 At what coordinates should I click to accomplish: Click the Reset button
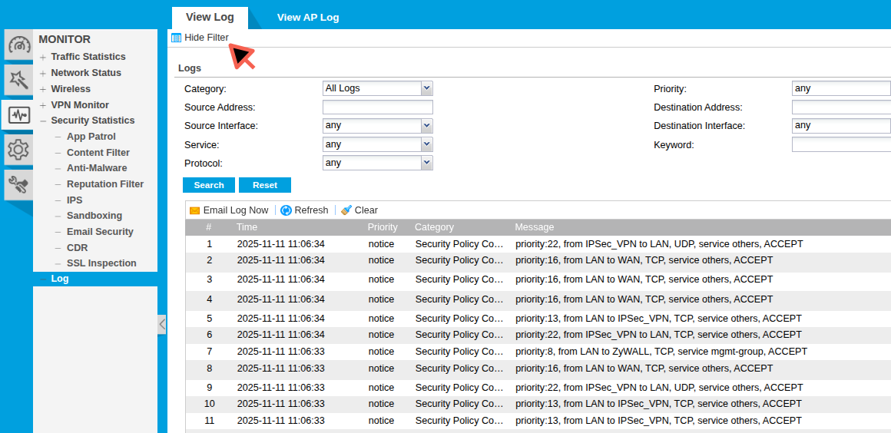click(x=265, y=185)
